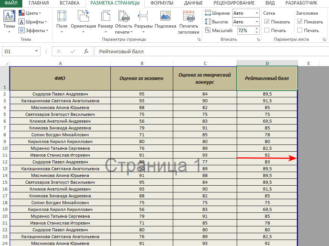Toggle the Заголовки Показать checkbox
Image resolution: width=329 pixels, height=246 pixels.
(x=300, y=22)
